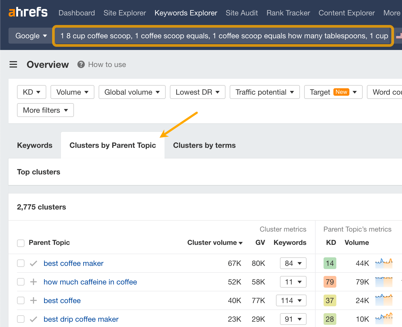Open the KD filter dropdown
This screenshot has width=402, height=327.
[x=31, y=92]
